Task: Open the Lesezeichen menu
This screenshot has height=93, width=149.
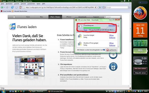Action: click(31, 4)
